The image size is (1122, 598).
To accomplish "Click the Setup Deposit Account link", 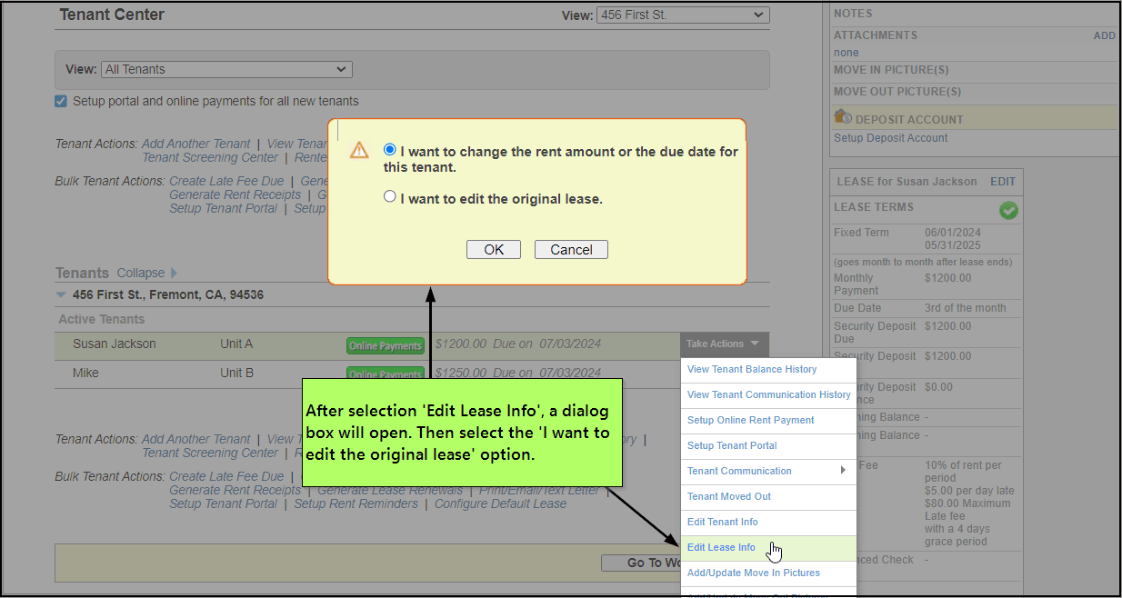I will point(890,138).
